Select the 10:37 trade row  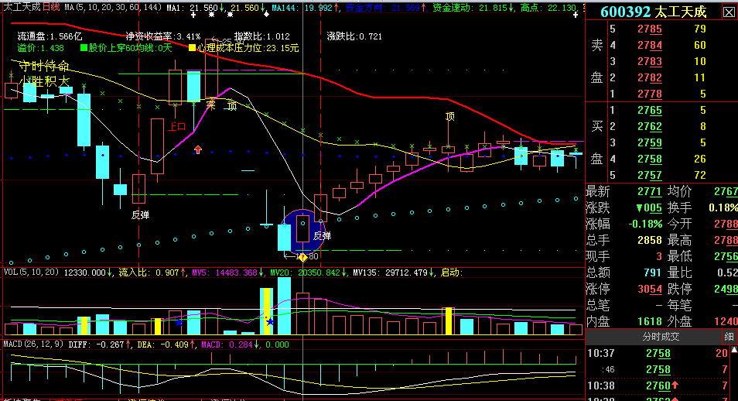click(658, 354)
